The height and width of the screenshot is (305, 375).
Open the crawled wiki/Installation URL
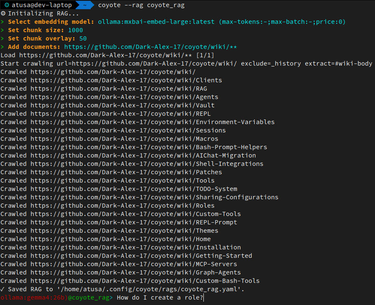point(136,247)
